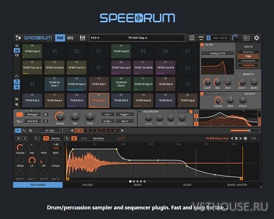Click the mixer-fader icon left of All Tight

(x=31, y=131)
